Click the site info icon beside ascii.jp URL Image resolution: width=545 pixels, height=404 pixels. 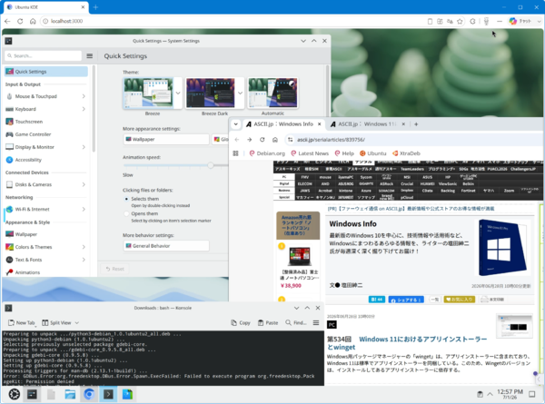290,140
